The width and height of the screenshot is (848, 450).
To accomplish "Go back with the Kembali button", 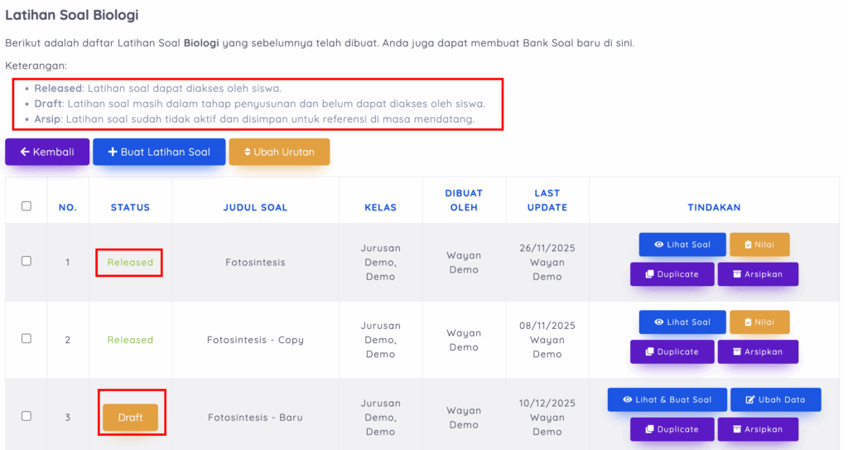I will pyautogui.click(x=47, y=152).
